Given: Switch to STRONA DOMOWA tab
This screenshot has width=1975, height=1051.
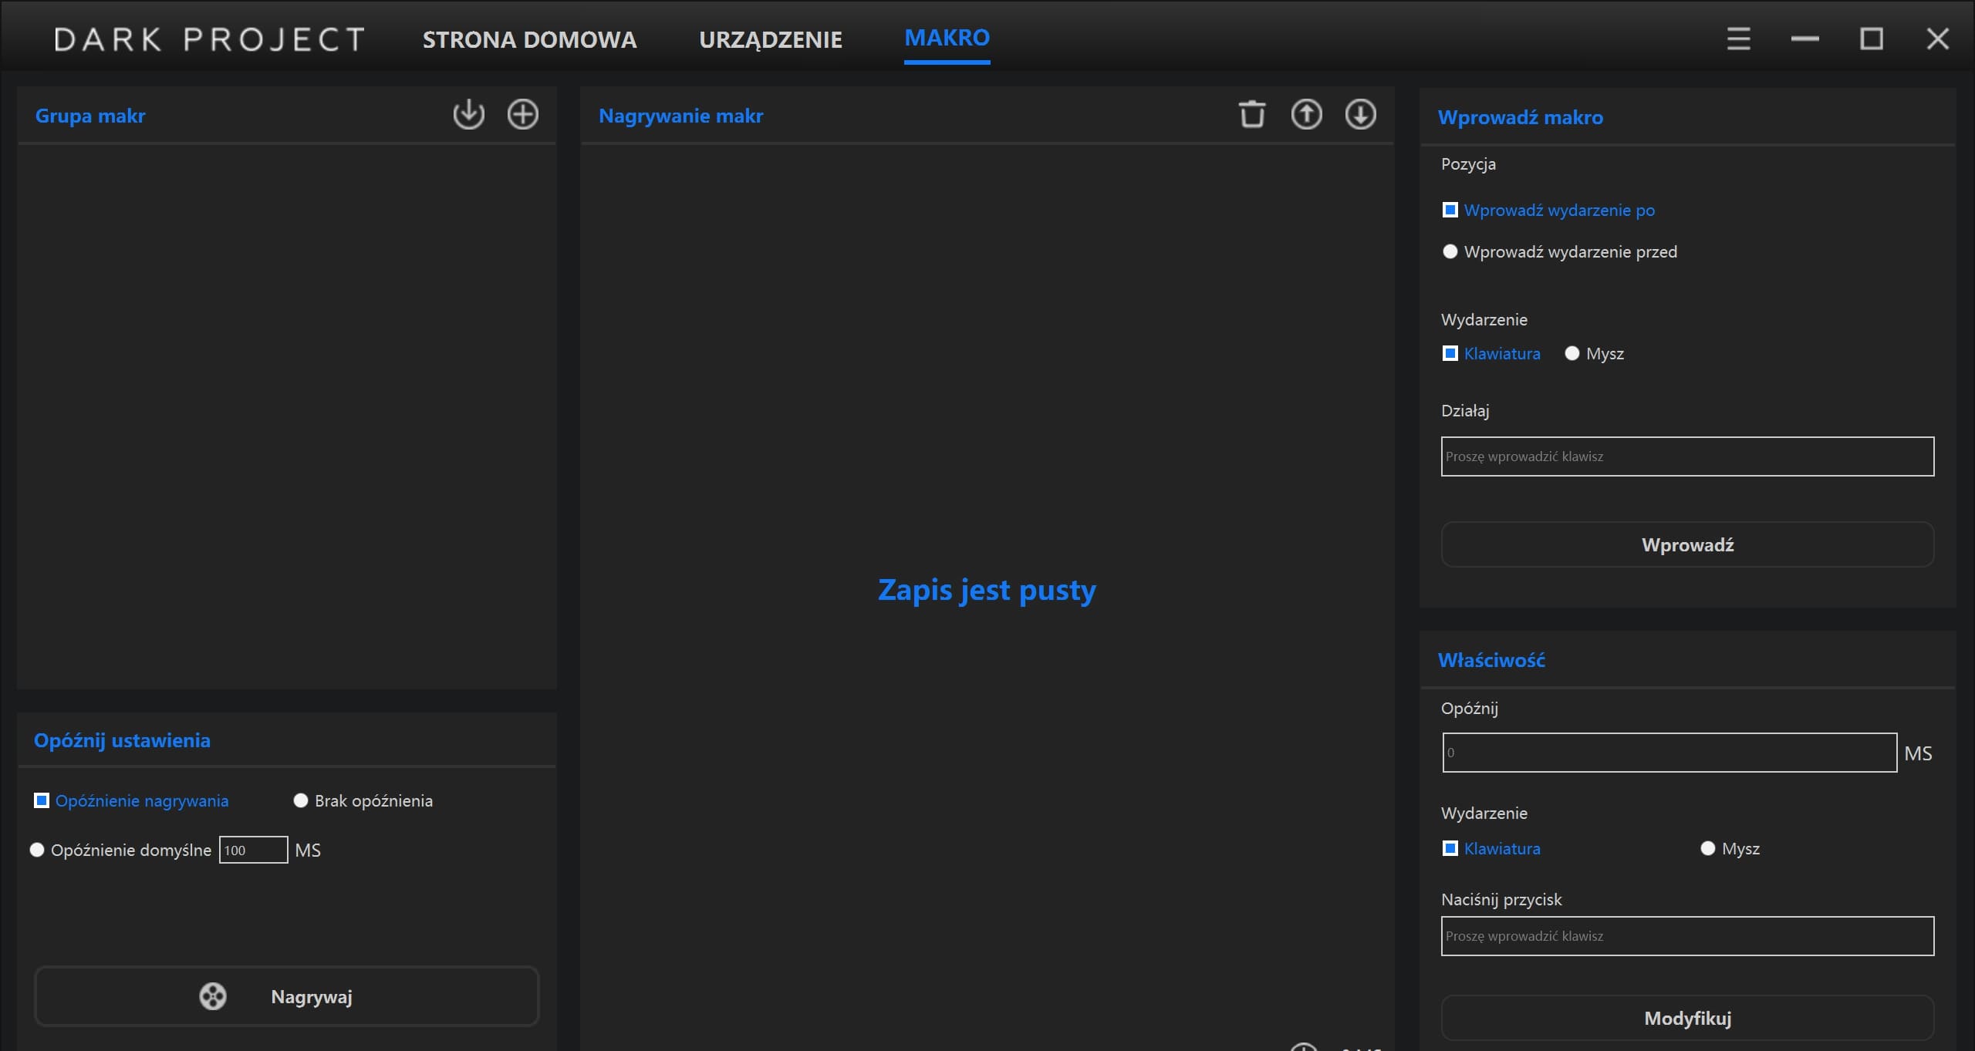Looking at the screenshot, I should [x=529, y=39].
